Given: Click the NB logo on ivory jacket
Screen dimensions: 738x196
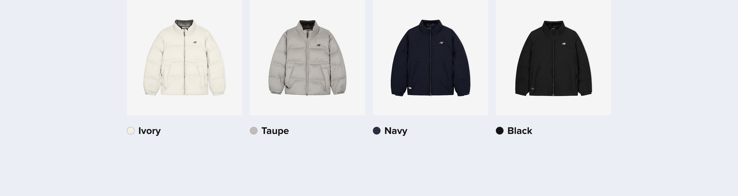Looking at the screenshot, I should (195, 43).
